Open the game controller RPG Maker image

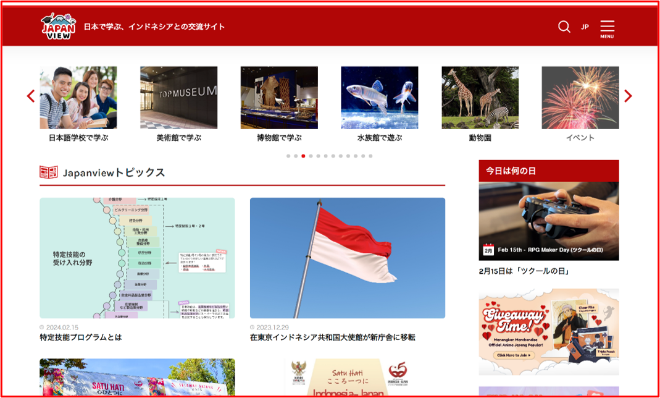(x=549, y=221)
